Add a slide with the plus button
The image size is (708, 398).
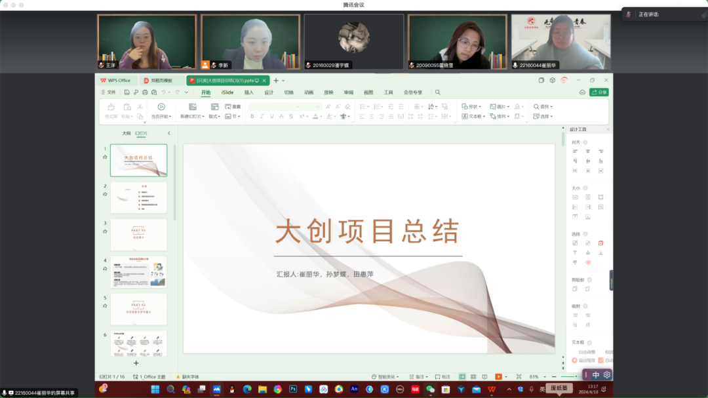(x=136, y=363)
